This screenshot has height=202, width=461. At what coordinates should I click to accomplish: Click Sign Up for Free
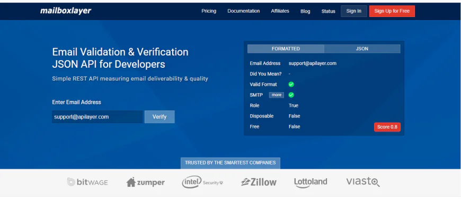392,11
